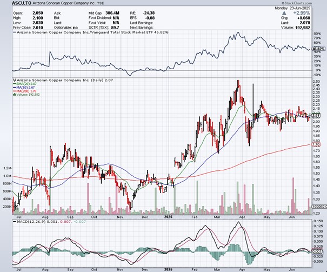Click the High value 2.100

(x=38, y=18)
